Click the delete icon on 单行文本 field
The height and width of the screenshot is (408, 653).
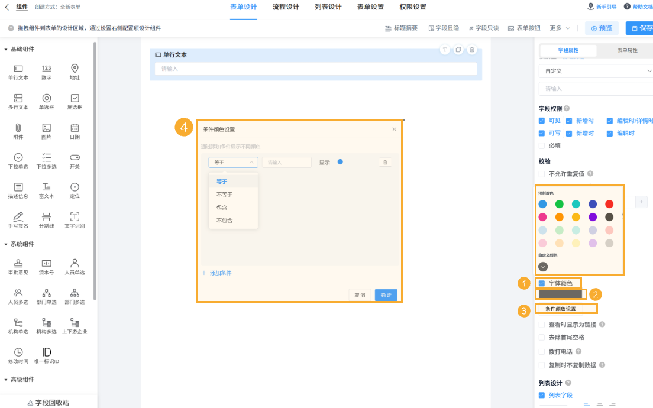472,50
